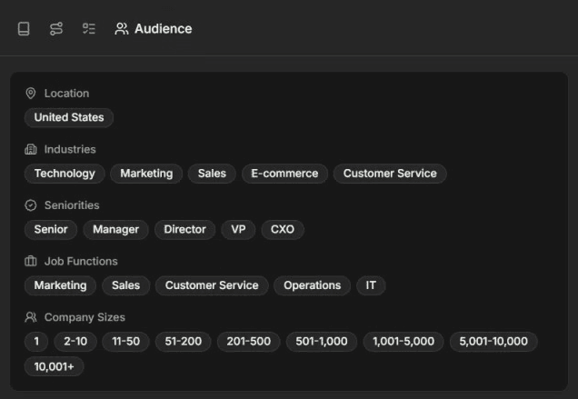Pick the 201-500 company size chip
Image resolution: width=578 pixels, height=399 pixels.
point(248,342)
